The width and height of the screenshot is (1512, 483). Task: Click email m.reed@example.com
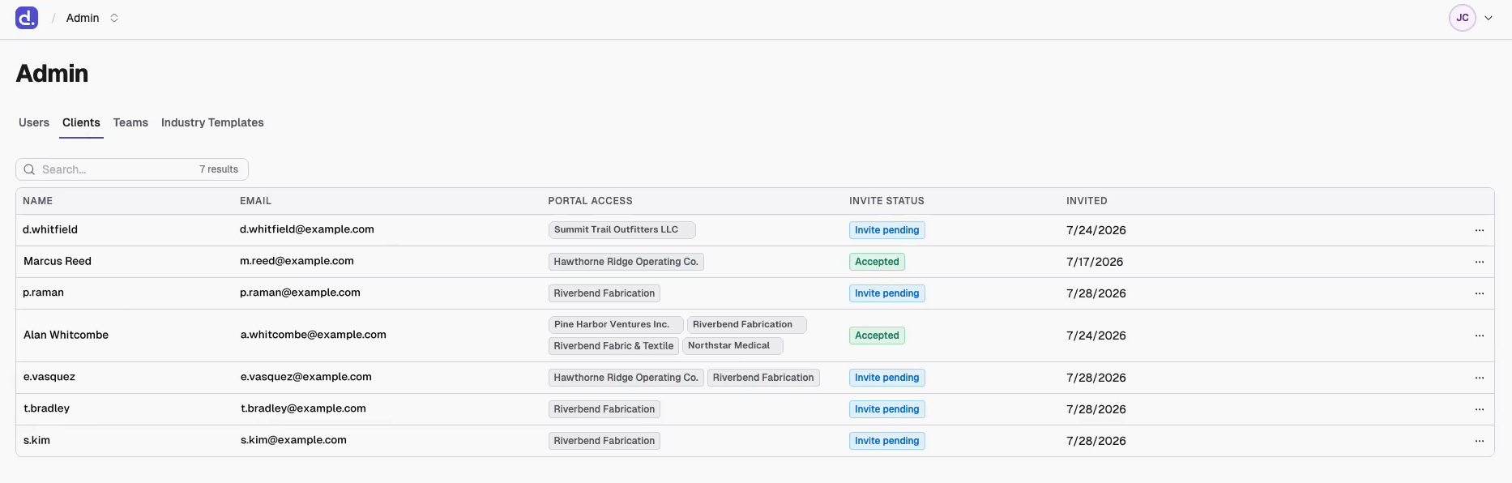click(x=297, y=261)
